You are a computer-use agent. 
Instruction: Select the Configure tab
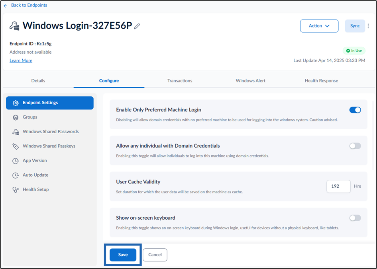tap(109, 81)
